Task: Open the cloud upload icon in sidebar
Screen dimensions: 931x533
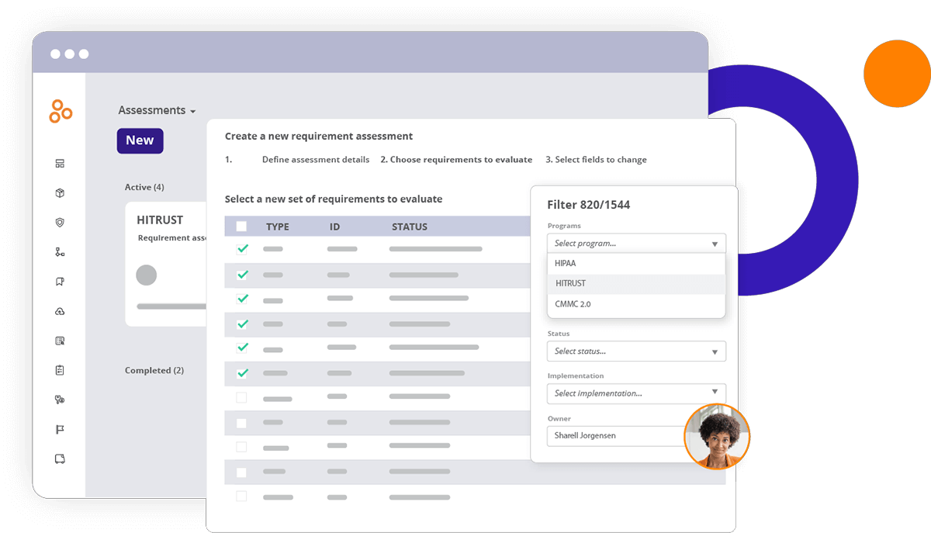Action: coord(60,311)
